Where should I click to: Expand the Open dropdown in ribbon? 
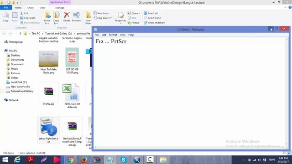[134, 13]
